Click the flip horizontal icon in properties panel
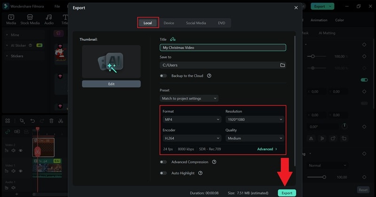The width and height of the screenshot is (376, 197). (x=311, y=138)
